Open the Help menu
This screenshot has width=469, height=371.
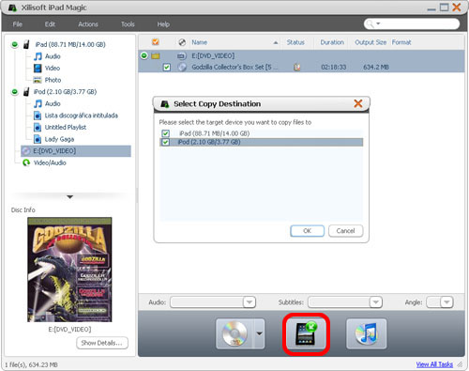pos(163,24)
